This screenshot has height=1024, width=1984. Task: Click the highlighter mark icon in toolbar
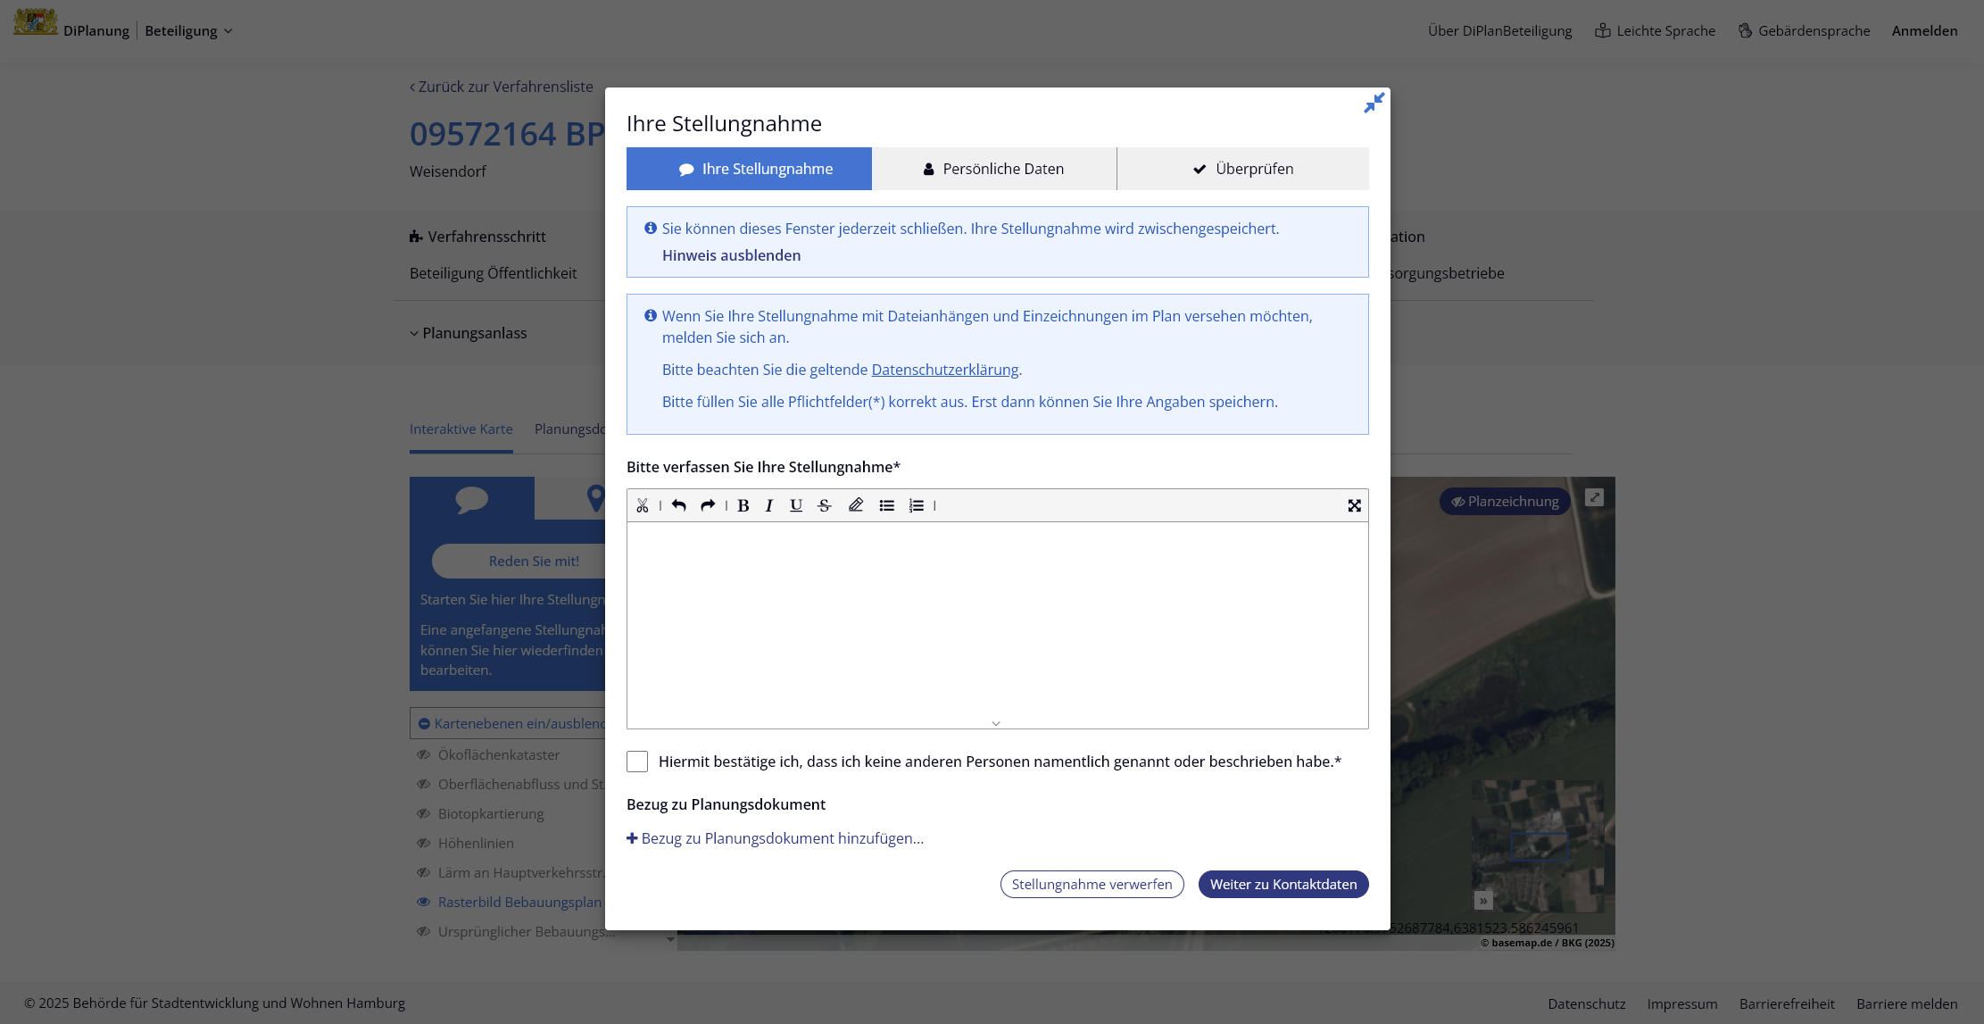tap(856, 505)
